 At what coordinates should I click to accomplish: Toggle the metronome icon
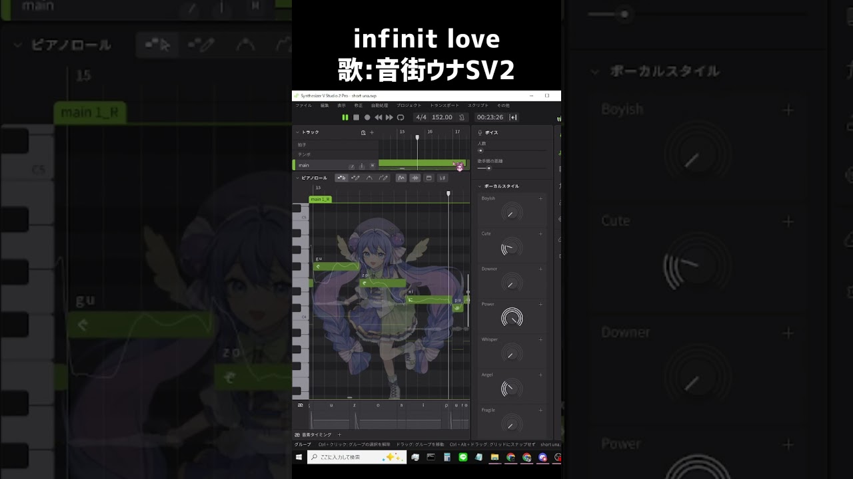[462, 117]
